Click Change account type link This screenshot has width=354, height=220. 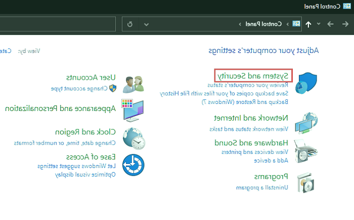(x=79, y=88)
